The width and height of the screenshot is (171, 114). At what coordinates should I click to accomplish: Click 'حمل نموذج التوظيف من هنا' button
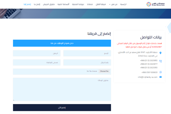tap(62, 43)
